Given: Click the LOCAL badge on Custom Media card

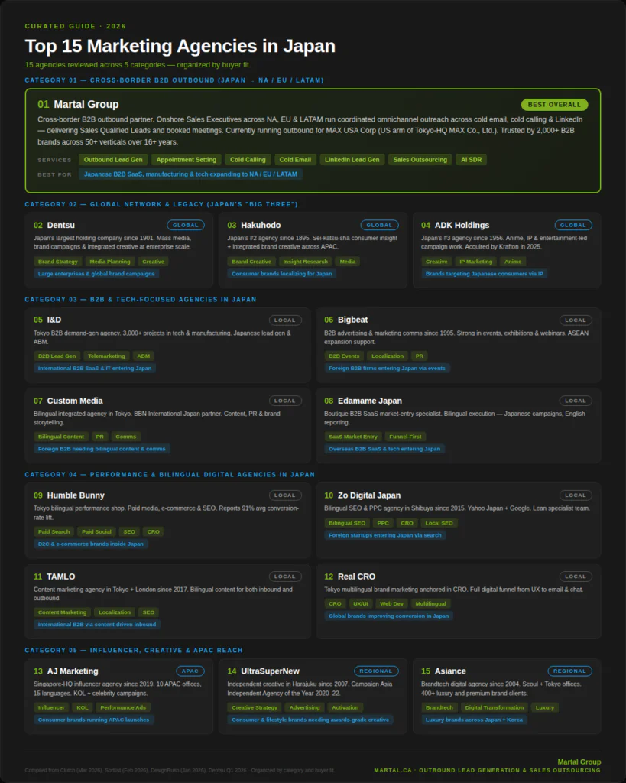Looking at the screenshot, I should point(285,401).
